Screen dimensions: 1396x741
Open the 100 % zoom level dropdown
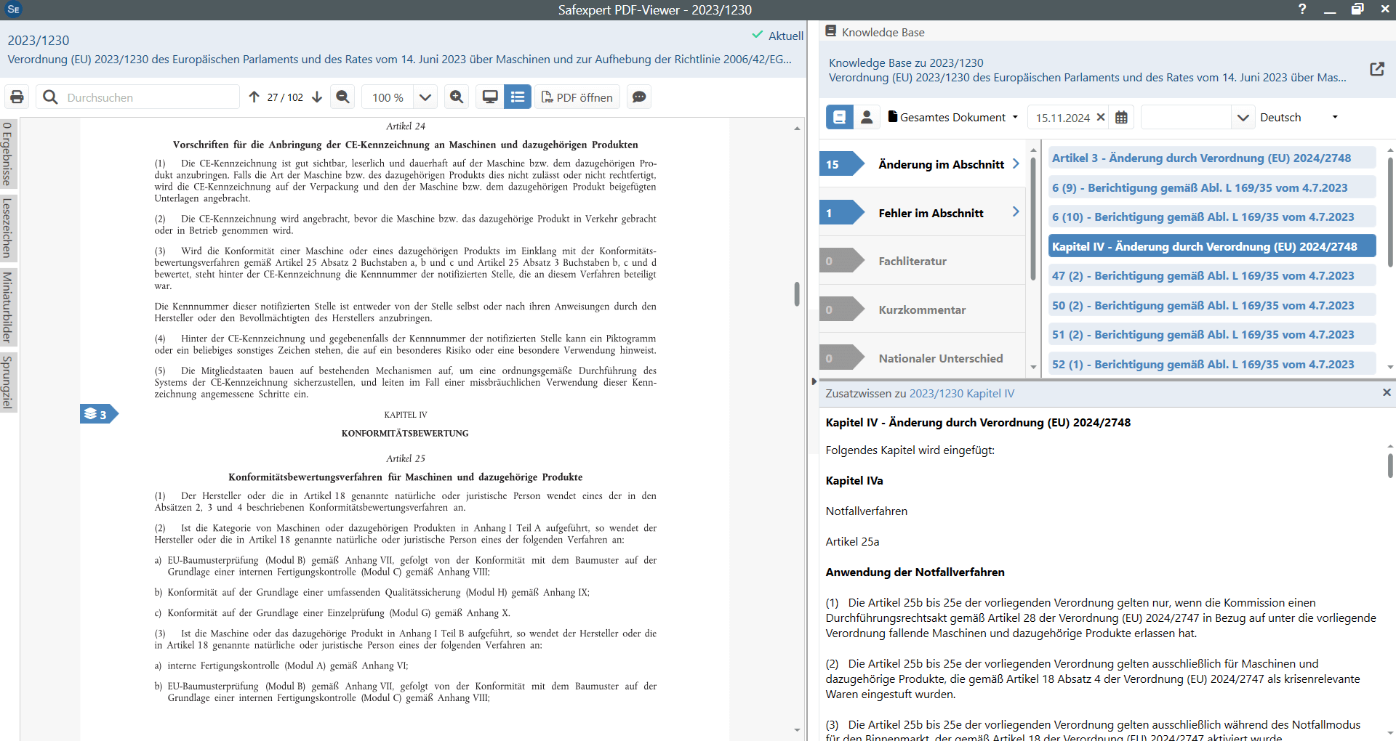tap(425, 97)
